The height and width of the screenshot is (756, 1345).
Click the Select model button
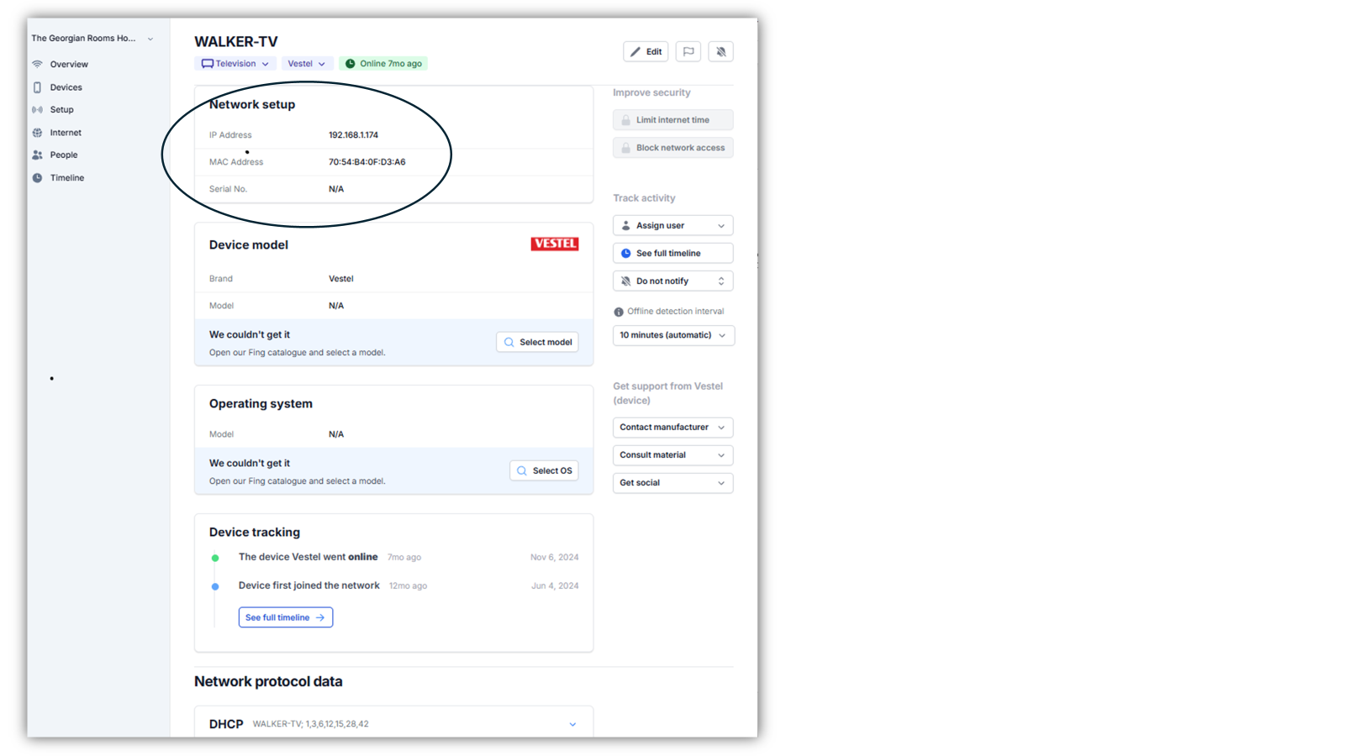click(537, 343)
